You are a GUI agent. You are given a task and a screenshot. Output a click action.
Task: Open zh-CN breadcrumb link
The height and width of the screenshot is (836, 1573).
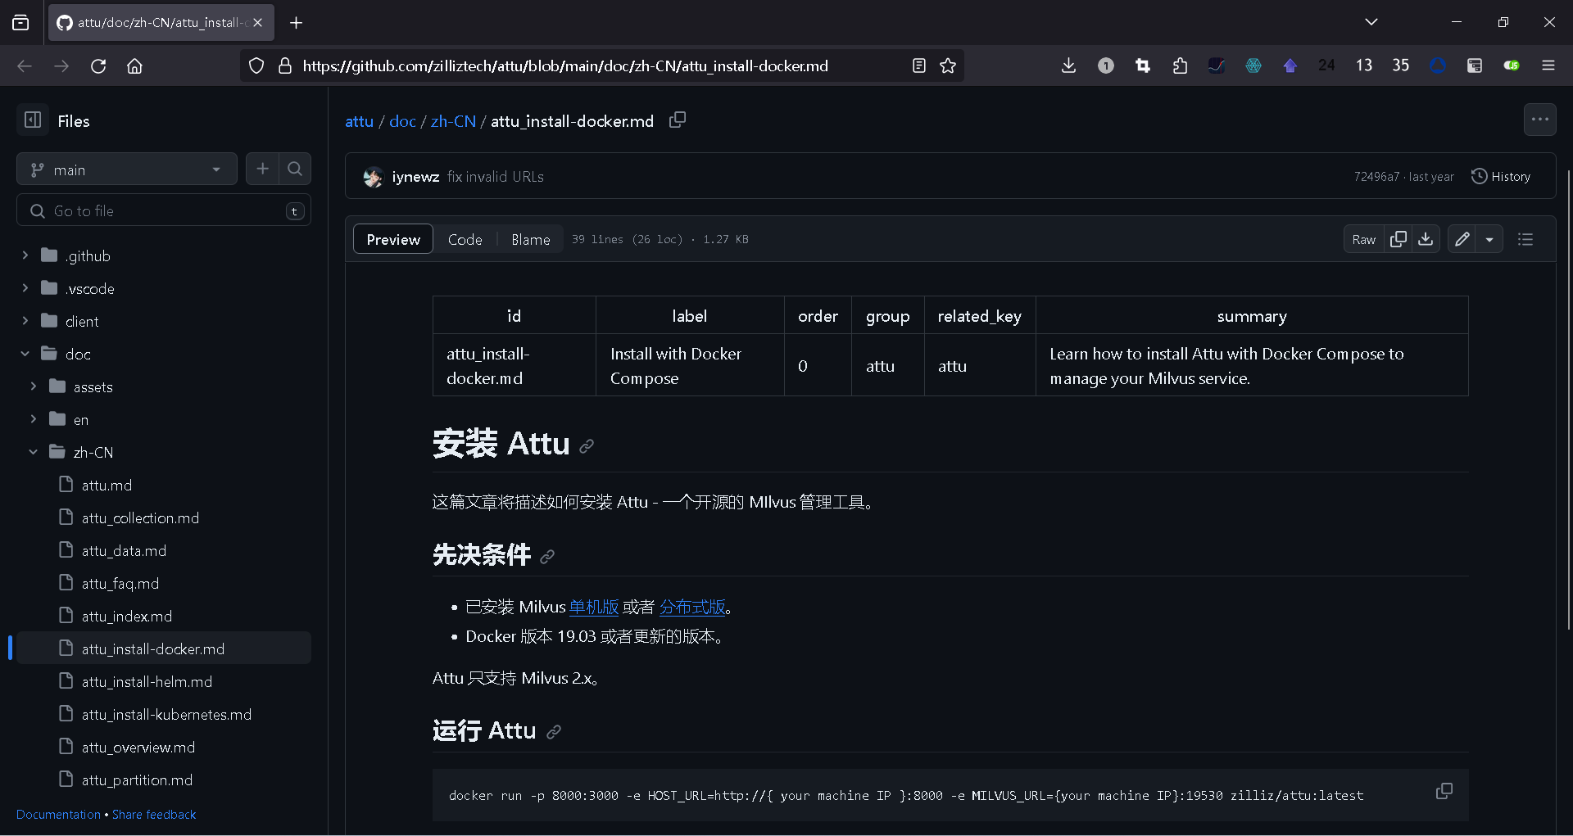(453, 121)
